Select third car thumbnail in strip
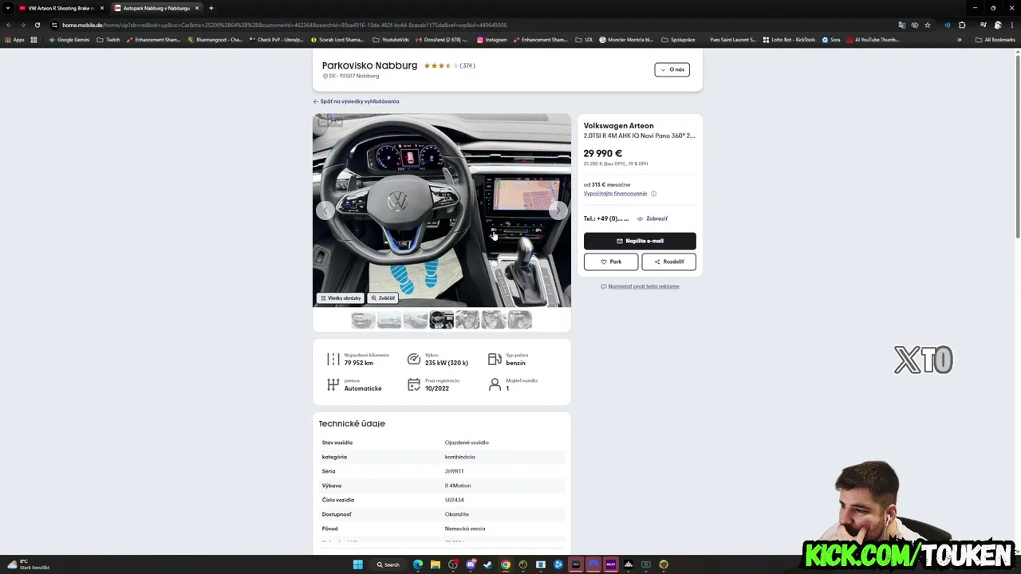Screen dimensions: 1021x574 click(416, 320)
